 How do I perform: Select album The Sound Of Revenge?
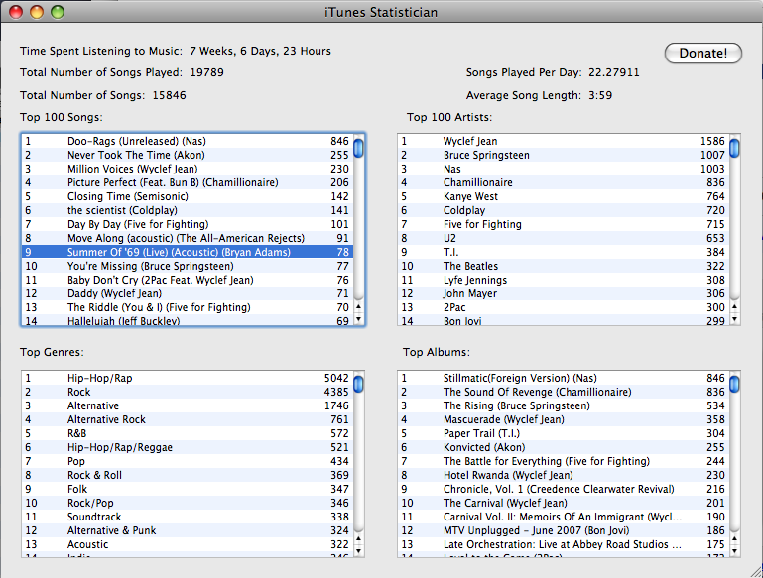564,392
